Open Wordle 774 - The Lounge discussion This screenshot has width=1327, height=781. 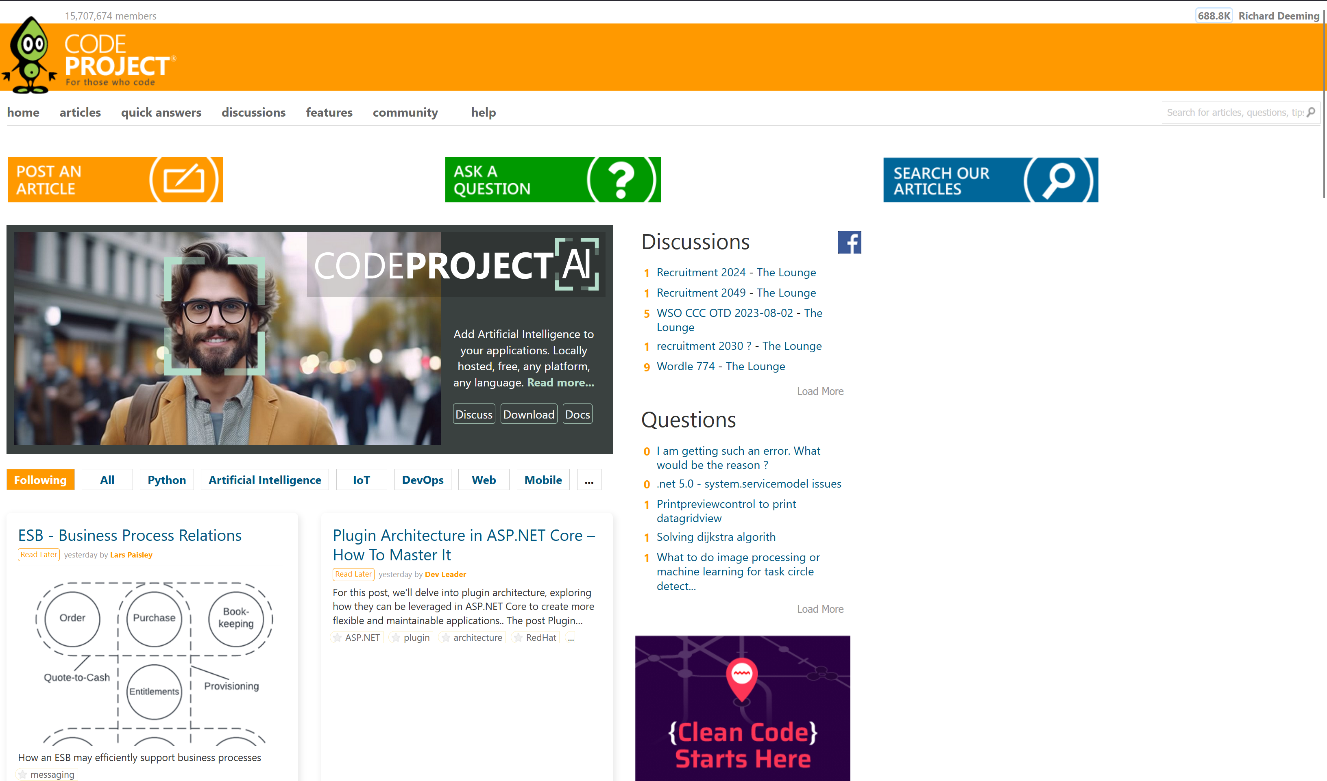[720, 366]
